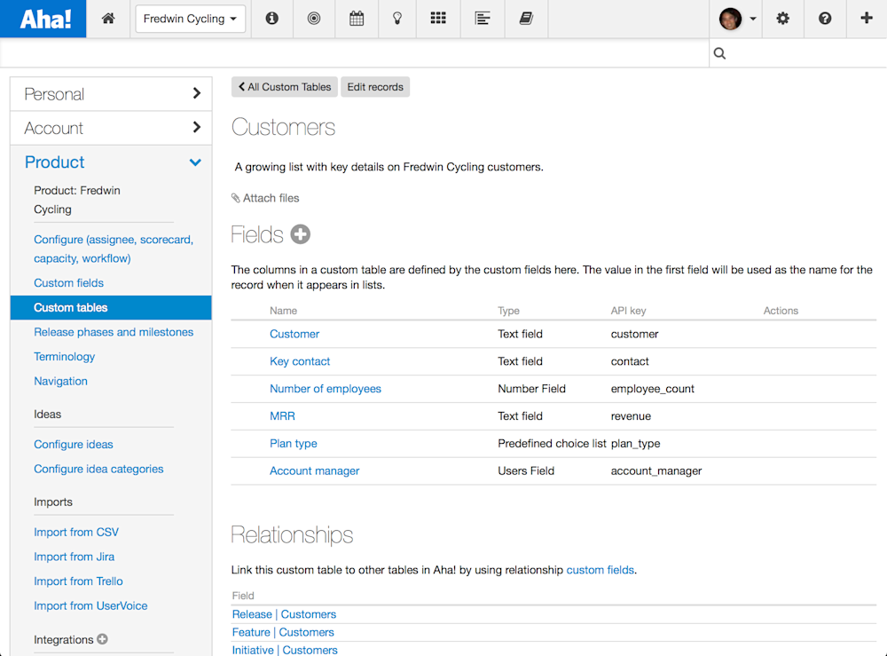The width and height of the screenshot is (887, 656).
Task: Click the Help question mark icon
Action: click(825, 19)
